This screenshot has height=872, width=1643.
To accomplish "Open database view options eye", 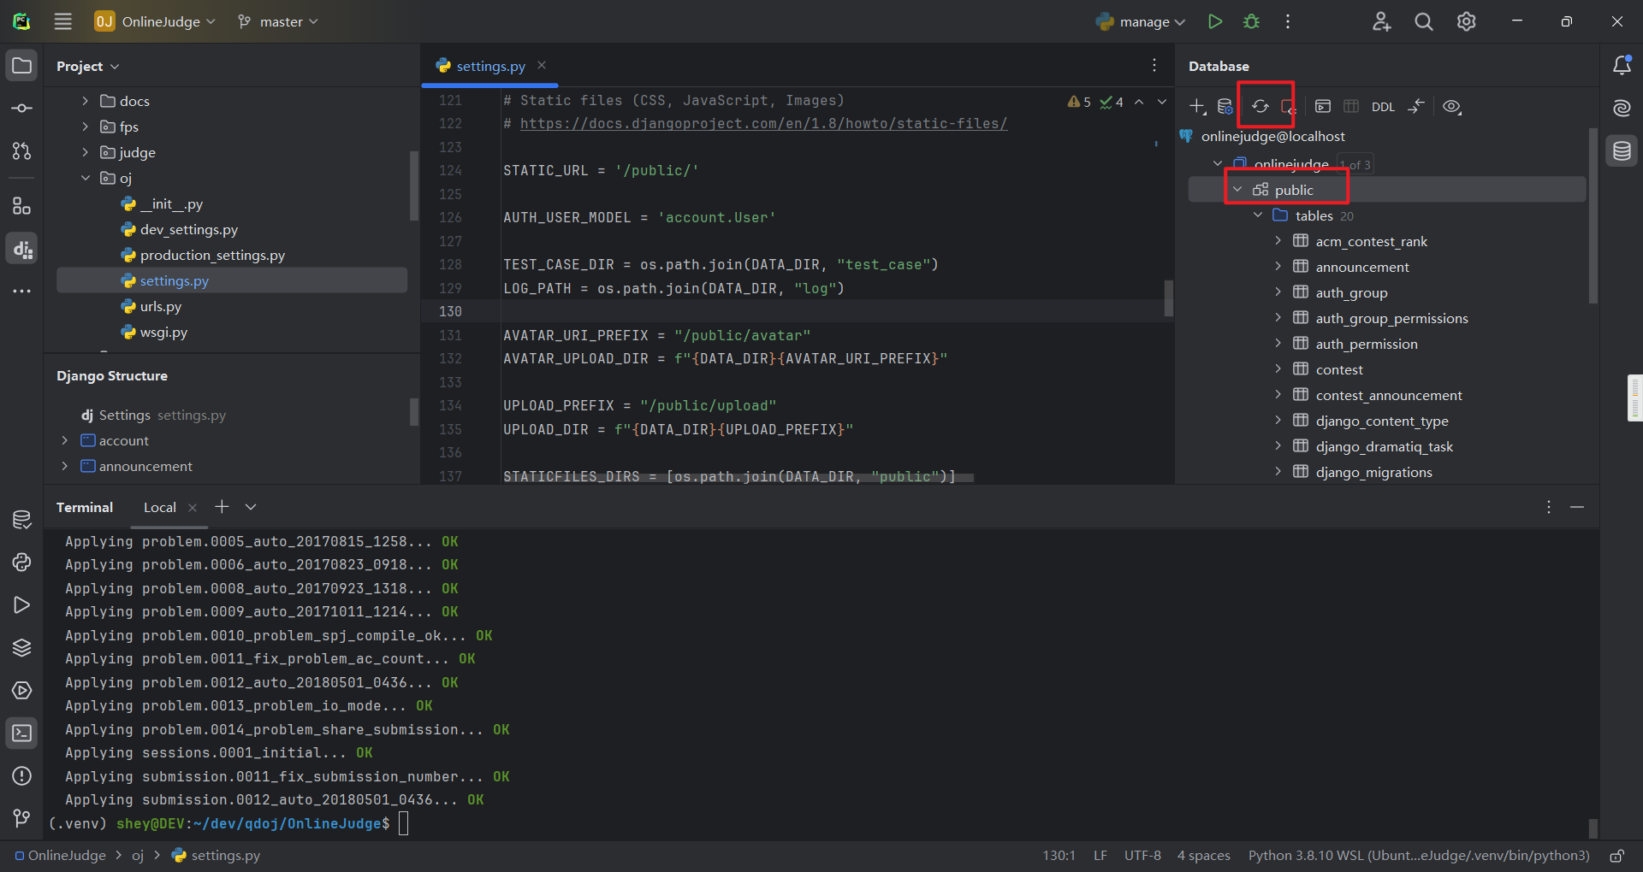I will 1451,107.
